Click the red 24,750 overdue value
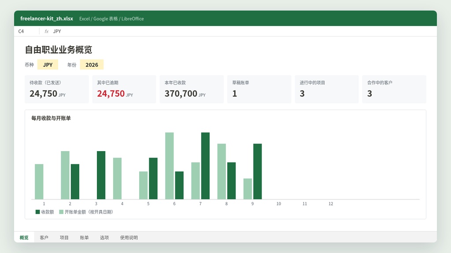This screenshot has height=253, width=451. 111,94
